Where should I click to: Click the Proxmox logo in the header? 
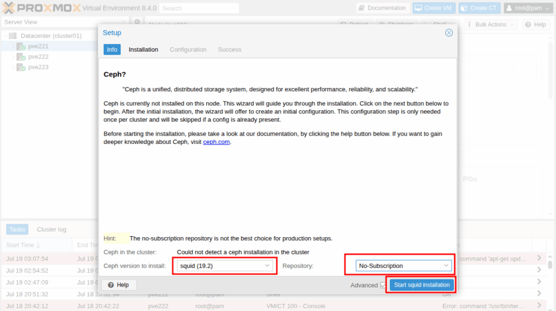(41, 8)
